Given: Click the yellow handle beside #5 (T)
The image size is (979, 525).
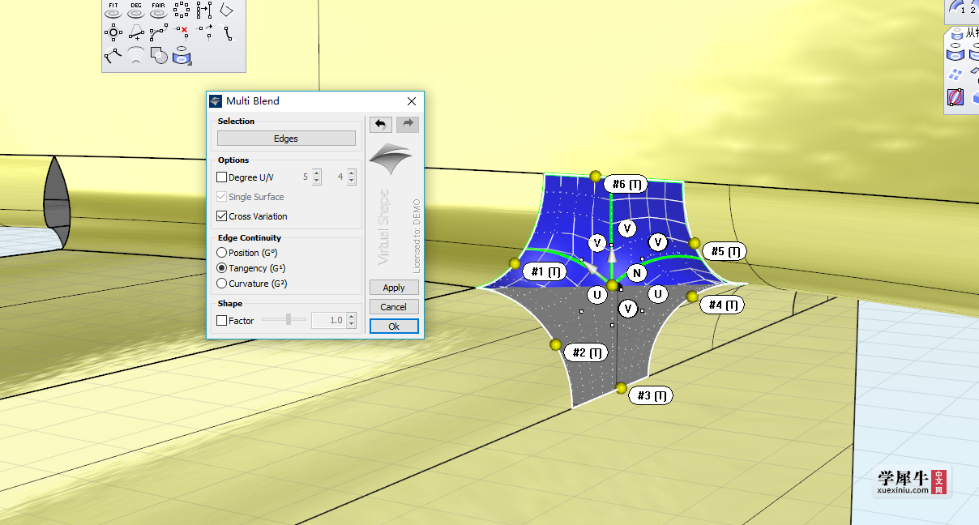Looking at the screenshot, I should pos(695,243).
